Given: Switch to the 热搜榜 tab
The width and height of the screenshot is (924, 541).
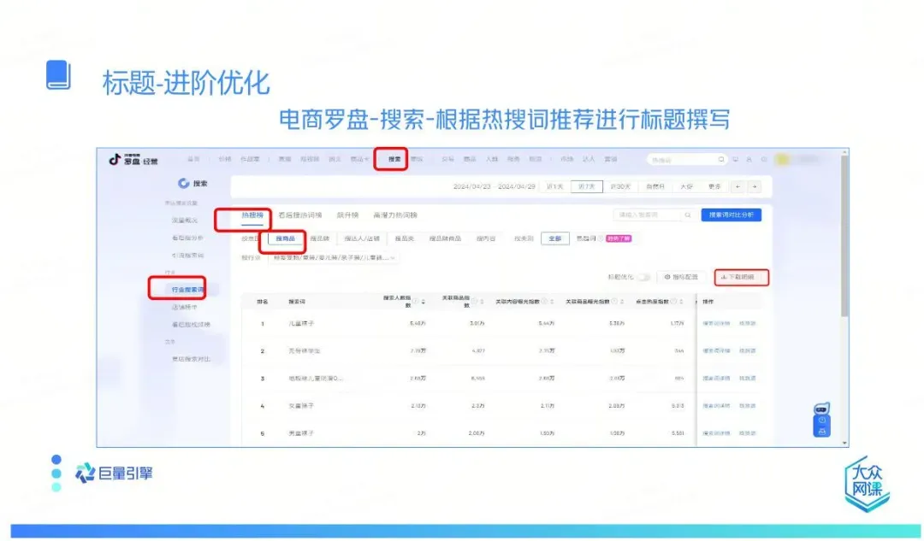Looking at the screenshot, I should pyautogui.click(x=252, y=215).
